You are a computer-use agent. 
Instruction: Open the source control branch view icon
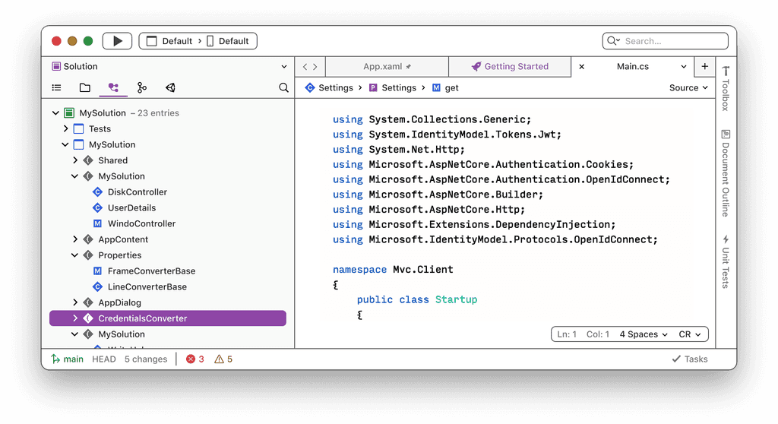point(142,88)
